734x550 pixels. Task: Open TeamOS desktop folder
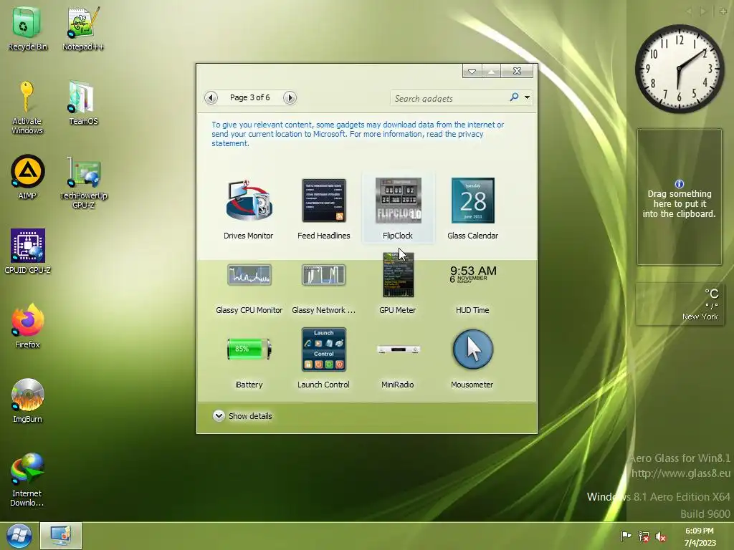tap(83, 103)
